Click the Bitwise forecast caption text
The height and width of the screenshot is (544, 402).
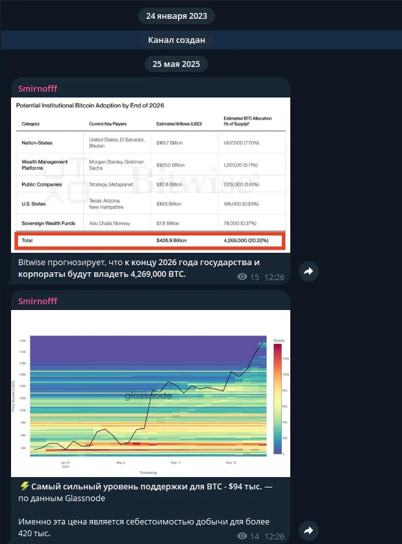coord(139,268)
